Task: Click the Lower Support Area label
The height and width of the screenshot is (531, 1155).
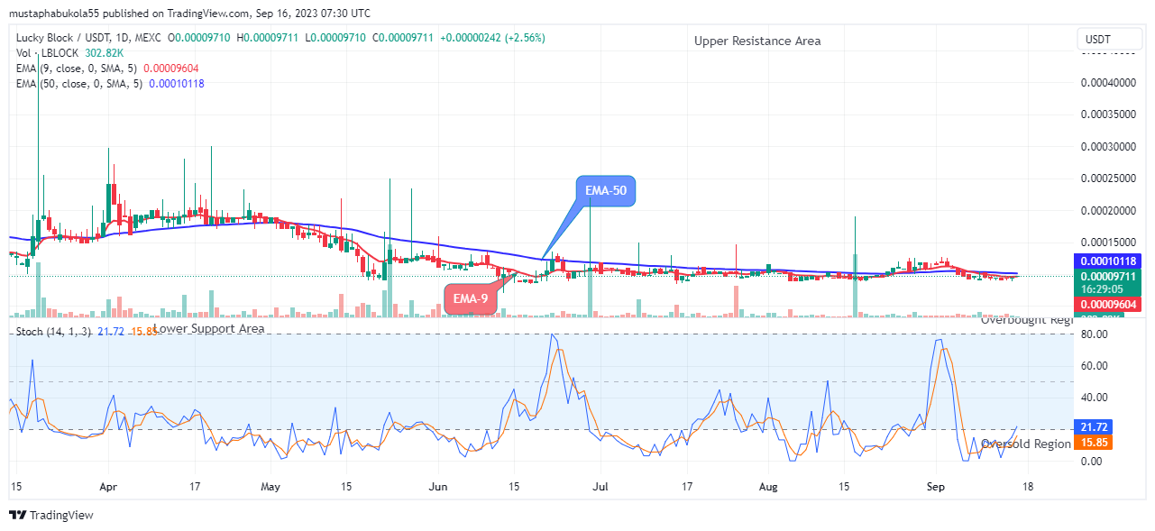Action: (x=209, y=329)
